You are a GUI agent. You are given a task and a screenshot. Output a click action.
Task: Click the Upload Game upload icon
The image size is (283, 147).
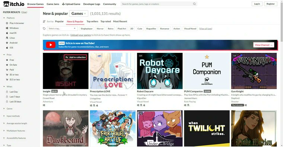[63, 4]
